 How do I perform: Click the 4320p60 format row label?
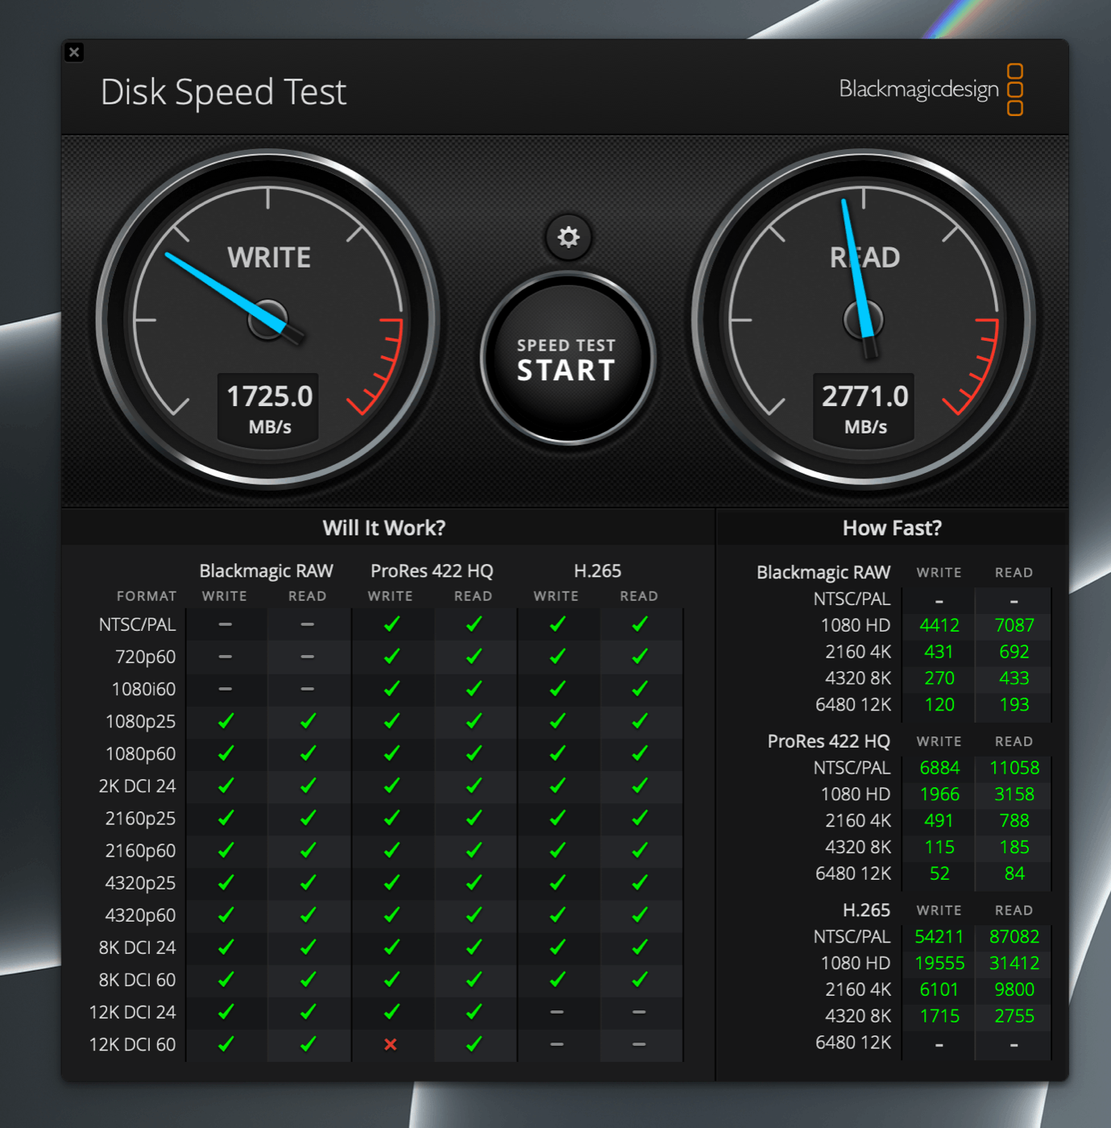[140, 915]
